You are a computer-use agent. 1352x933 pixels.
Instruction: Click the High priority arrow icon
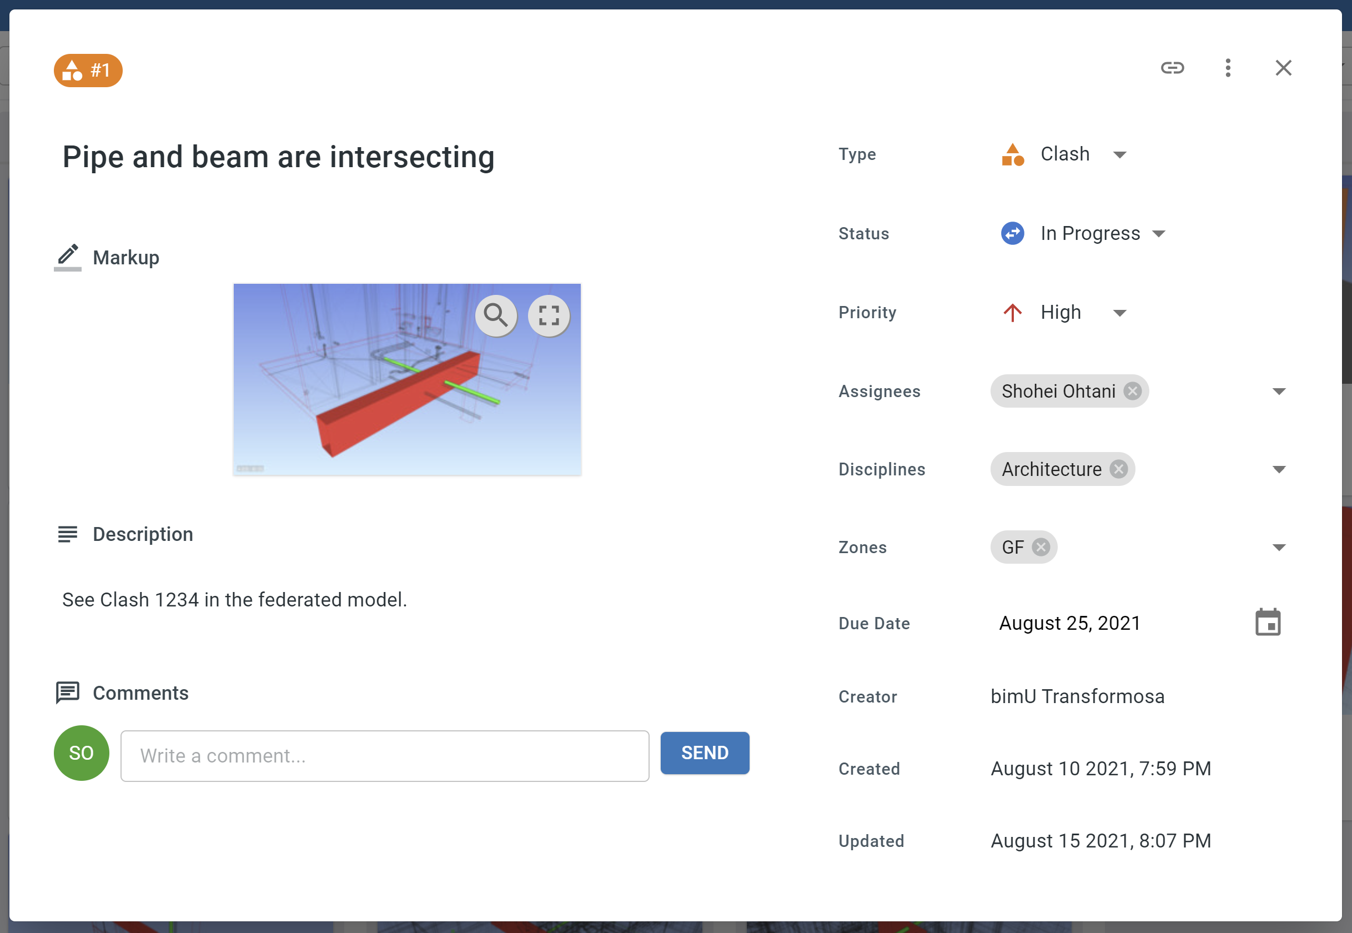(x=1012, y=312)
